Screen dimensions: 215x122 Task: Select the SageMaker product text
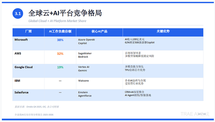tap(85, 54)
